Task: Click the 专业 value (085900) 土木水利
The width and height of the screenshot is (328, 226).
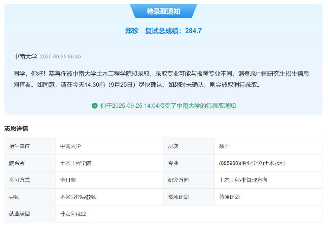Action: tap(252, 163)
